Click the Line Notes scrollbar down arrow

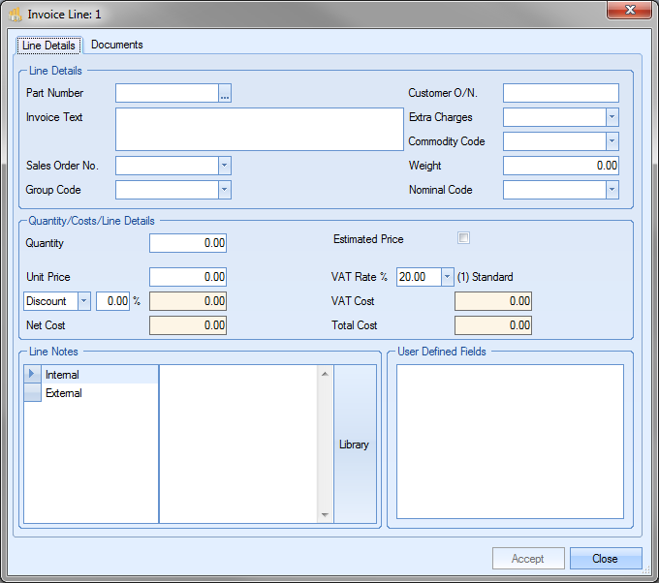click(x=325, y=515)
